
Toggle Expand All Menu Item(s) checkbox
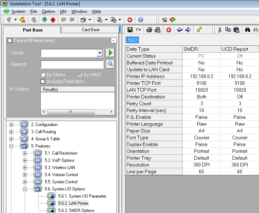click(x=10, y=40)
